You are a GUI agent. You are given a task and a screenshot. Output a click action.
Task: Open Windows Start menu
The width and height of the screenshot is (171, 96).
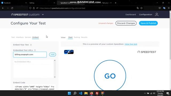tap(69, 93)
